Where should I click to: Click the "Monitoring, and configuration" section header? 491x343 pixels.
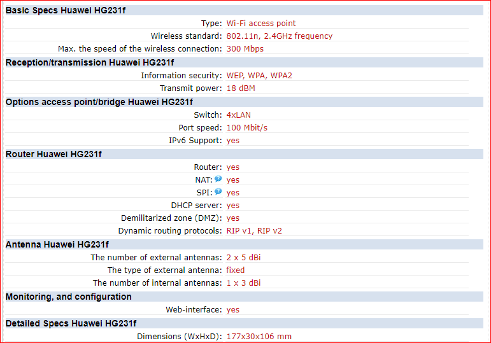click(69, 297)
